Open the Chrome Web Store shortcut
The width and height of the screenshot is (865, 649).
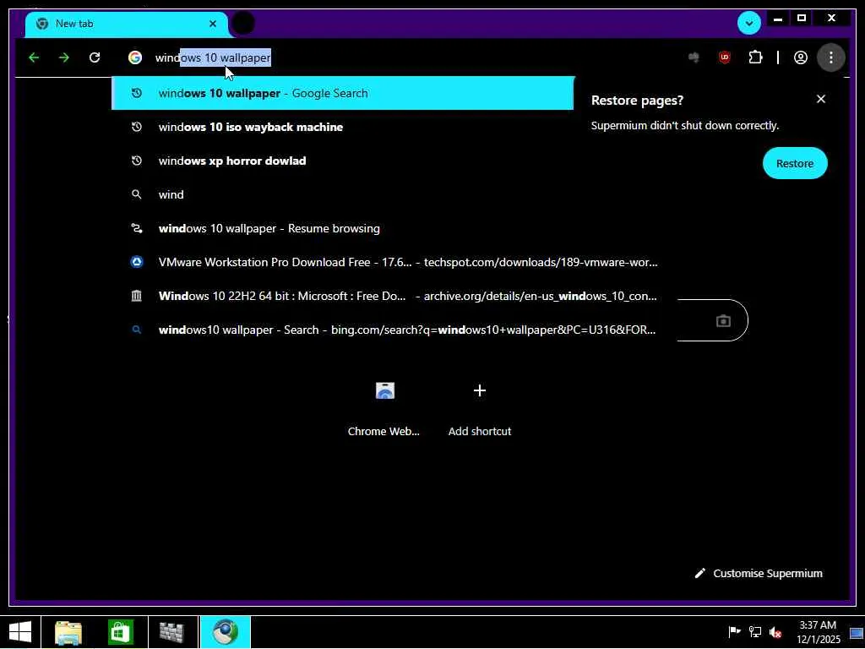pos(384,408)
